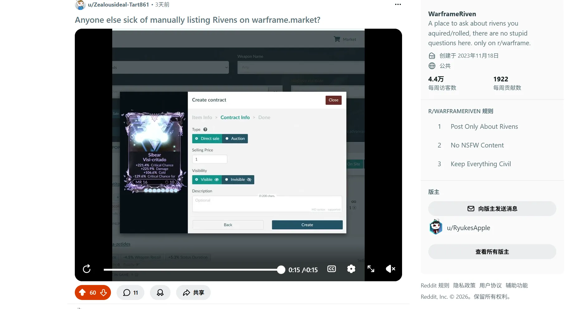Select the Contract Info breadcrumb
571x309 pixels.
tap(235, 117)
